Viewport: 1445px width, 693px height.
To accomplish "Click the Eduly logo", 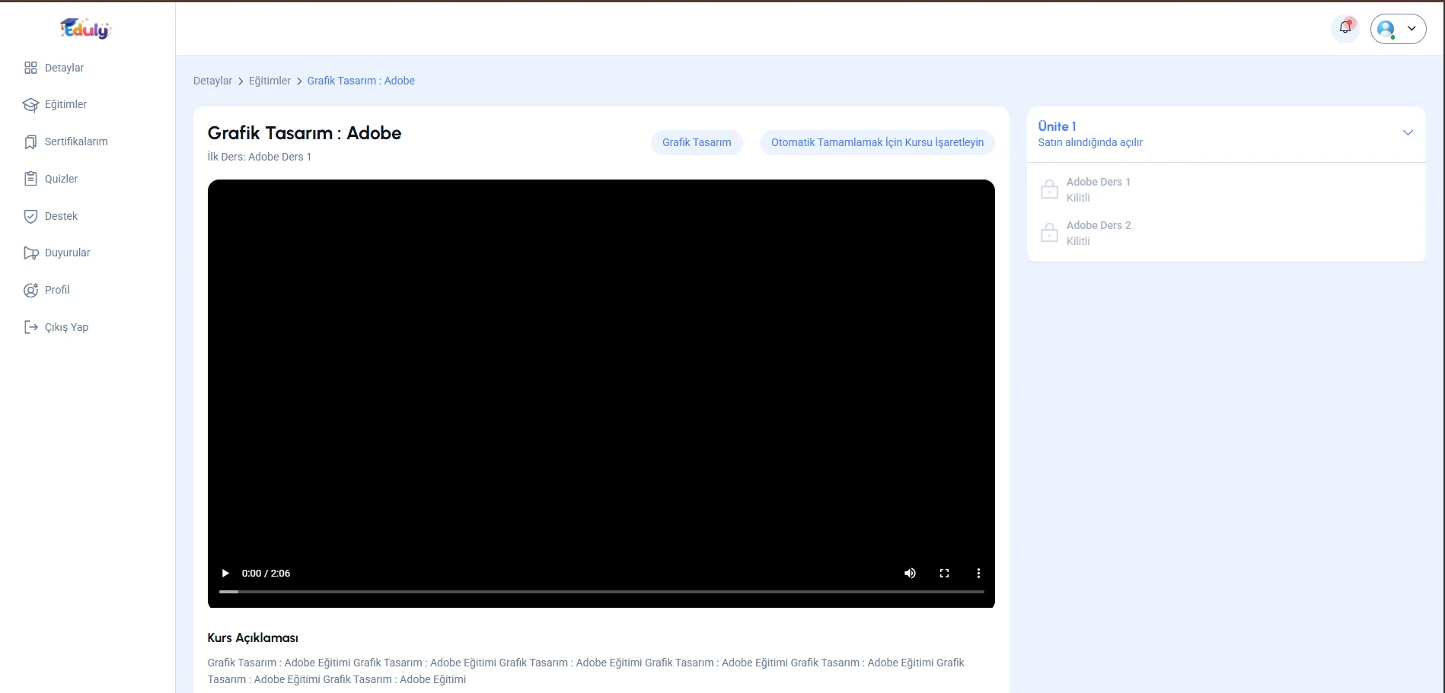I will [x=86, y=29].
